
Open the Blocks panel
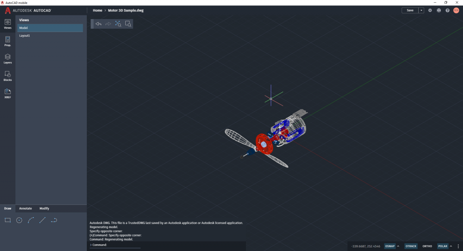tap(8, 76)
